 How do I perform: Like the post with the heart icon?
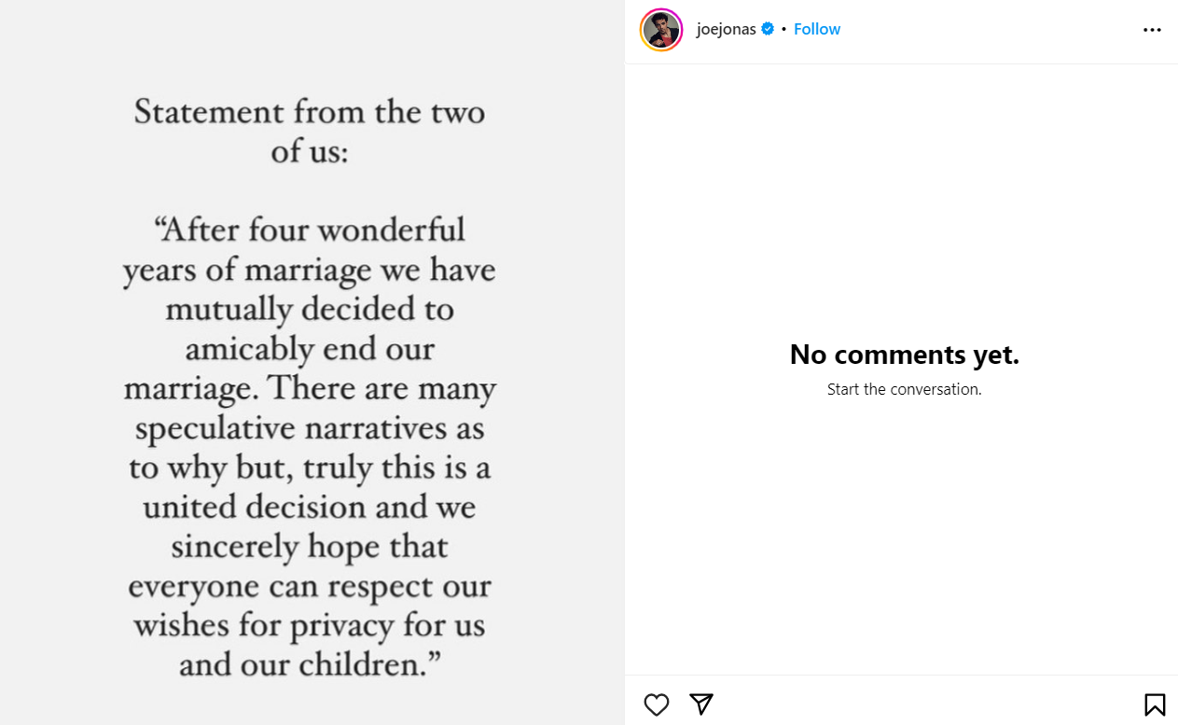coord(657,704)
